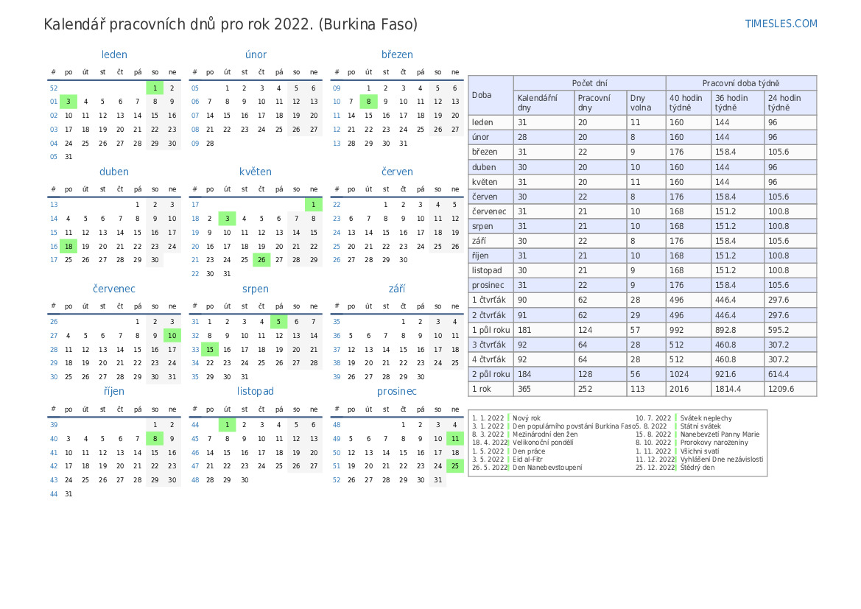Open the TIMESLES.COM link
This screenshot has height=609, width=861.
tap(781, 24)
